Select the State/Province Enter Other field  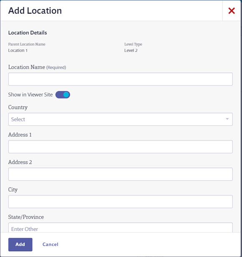tap(121, 228)
